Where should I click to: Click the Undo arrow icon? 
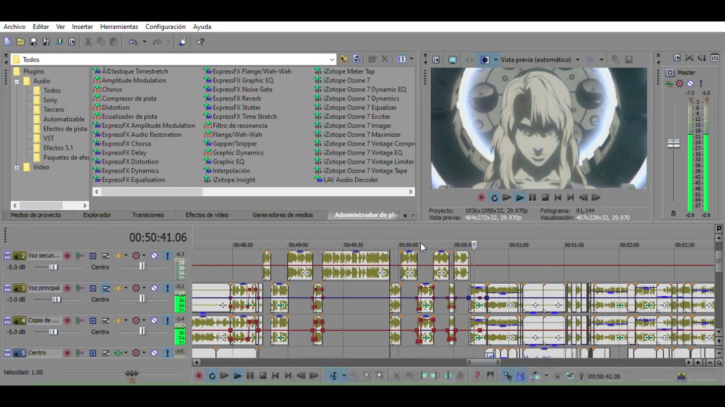133,42
